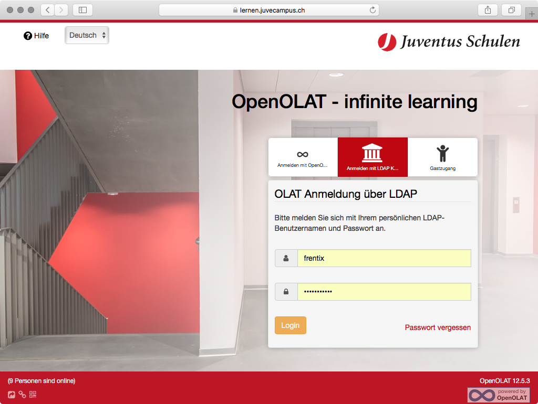Click the user icon beside username
Viewport: 538px width, 404px height.
pyautogui.click(x=286, y=258)
